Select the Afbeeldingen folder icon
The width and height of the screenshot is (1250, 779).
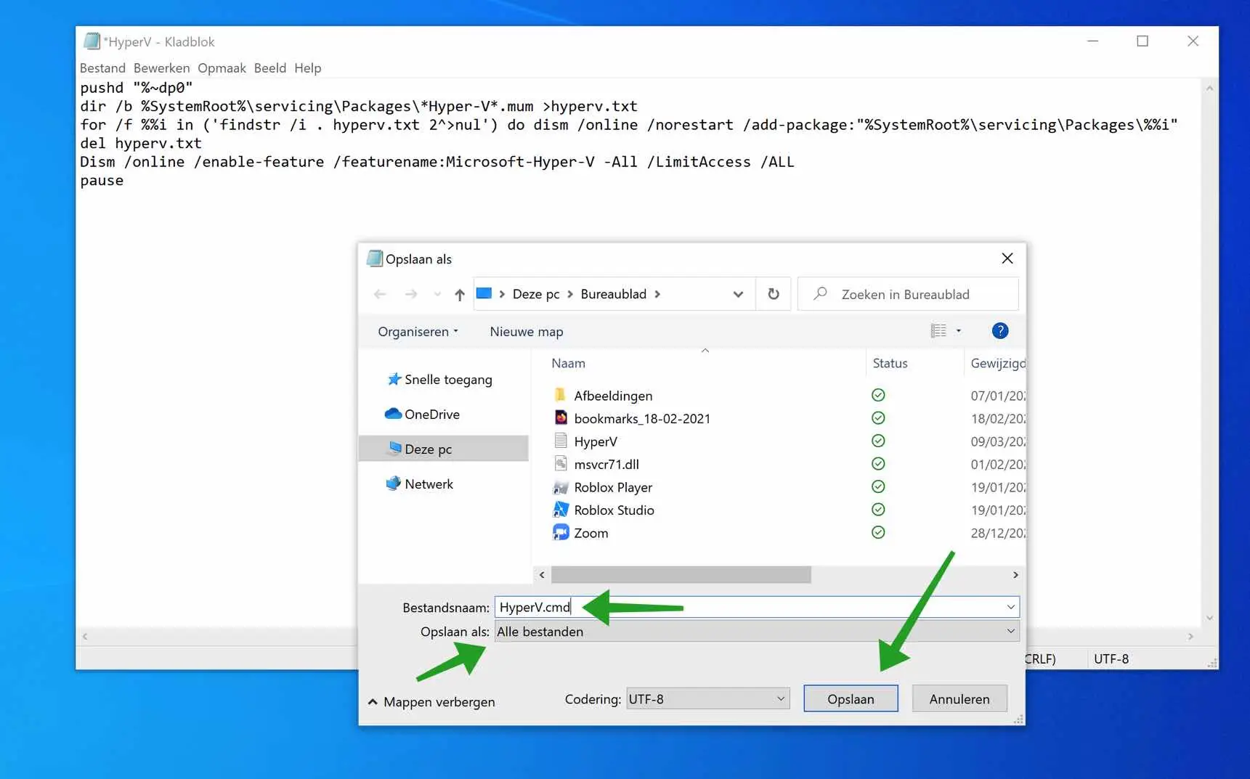(560, 395)
